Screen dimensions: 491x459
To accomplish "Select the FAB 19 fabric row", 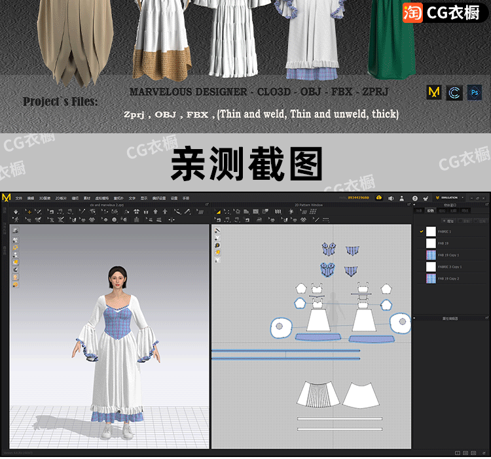I will pos(451,243).
